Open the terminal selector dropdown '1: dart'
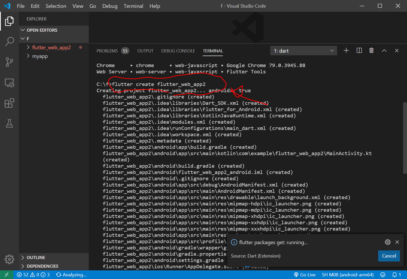 [304, 51]
